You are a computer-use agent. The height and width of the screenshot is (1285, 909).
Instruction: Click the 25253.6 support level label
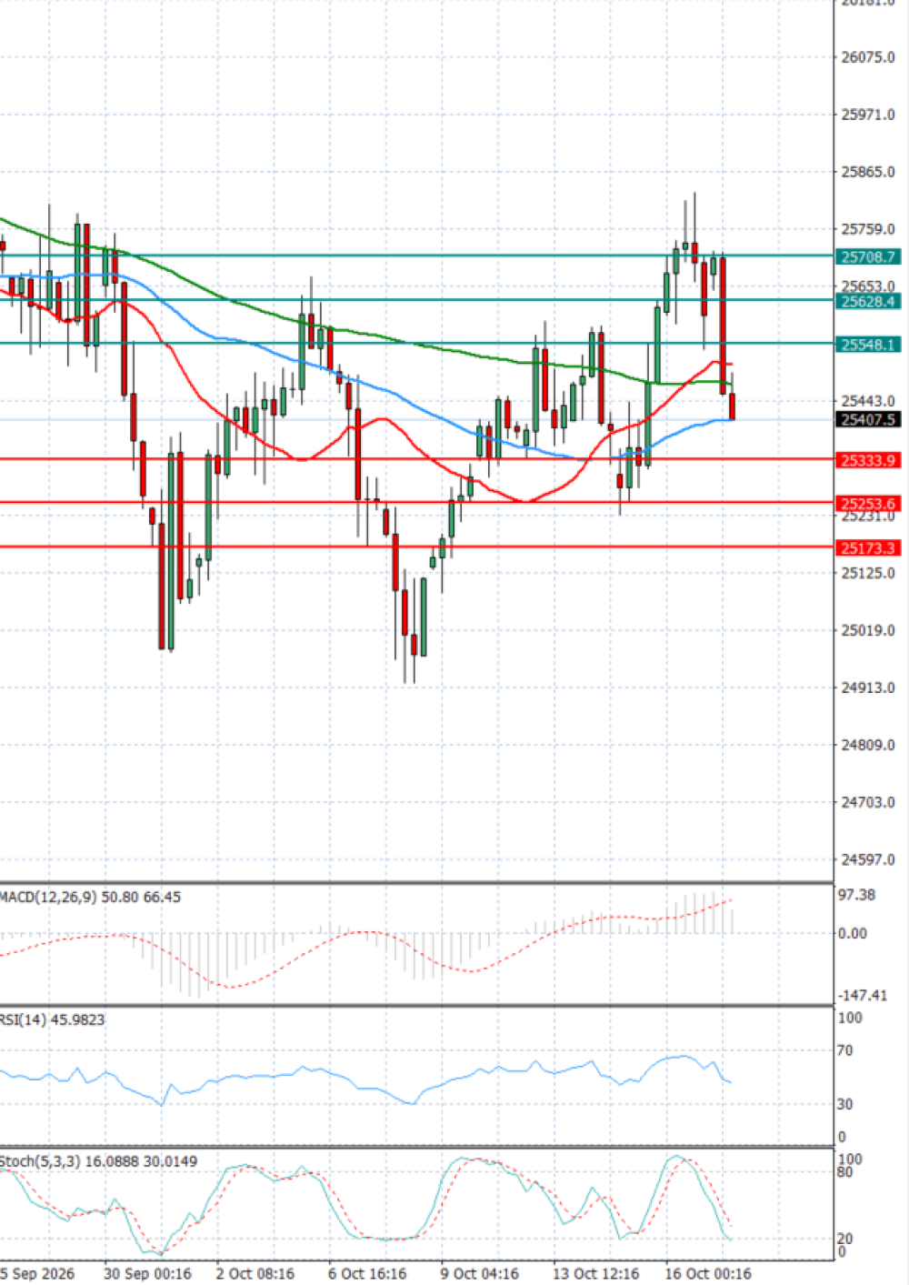click(868, 503)
